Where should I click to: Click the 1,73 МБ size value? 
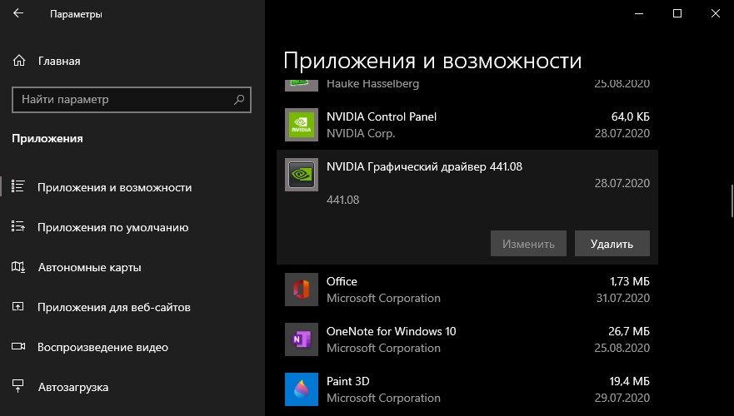[x=630, y=281]
